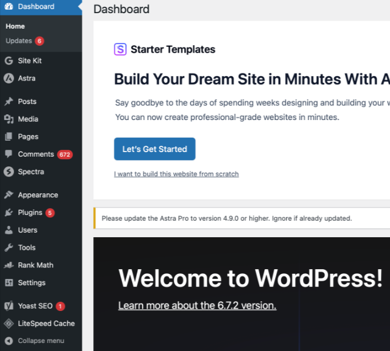390x351 pixels.
Task: Click the Plugins update badge 5
Action: 50,213
